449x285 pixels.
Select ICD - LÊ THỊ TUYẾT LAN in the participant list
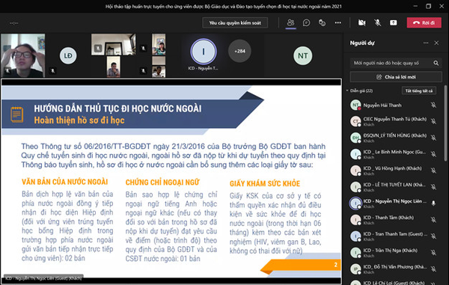[393, 187]
